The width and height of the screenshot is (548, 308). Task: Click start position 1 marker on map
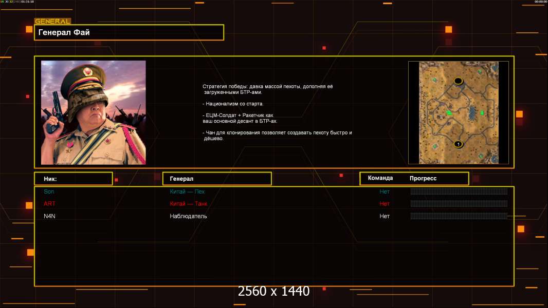pos(458,144)
